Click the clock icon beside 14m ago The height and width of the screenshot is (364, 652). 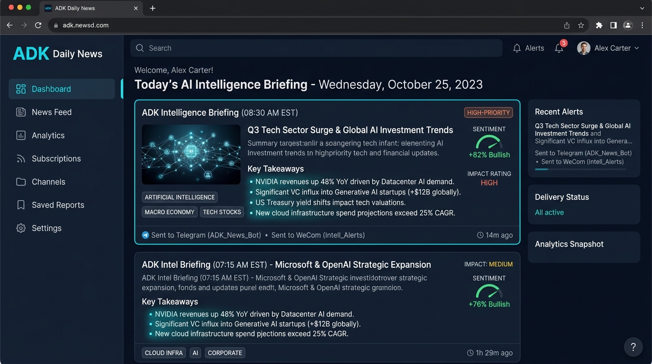pos(480,235)
